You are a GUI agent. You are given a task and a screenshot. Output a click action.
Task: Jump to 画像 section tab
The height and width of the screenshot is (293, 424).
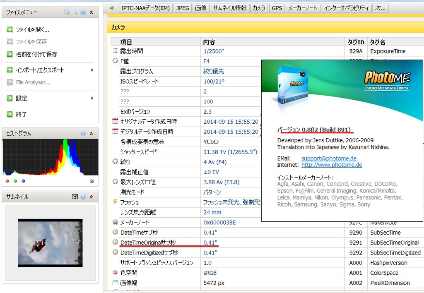point(201,8)
